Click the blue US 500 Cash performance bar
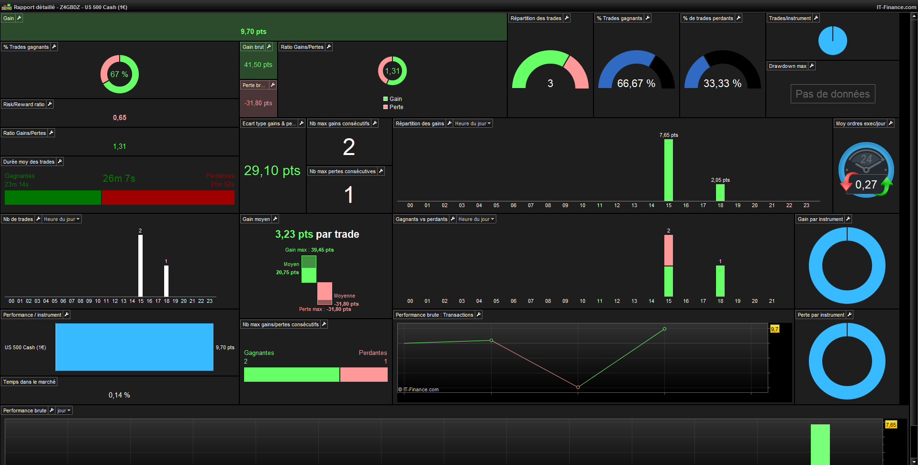 [134, 347]
